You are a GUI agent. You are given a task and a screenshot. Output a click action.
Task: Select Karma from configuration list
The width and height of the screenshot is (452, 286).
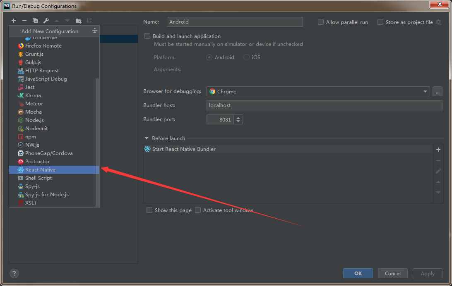[54, 95]
